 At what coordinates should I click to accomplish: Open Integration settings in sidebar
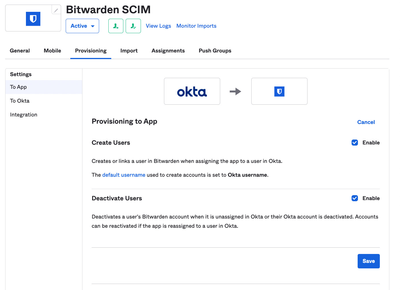coord(24,115)
